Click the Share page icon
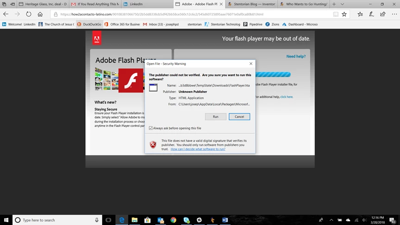The image size is (400, 225). point(383,14)
